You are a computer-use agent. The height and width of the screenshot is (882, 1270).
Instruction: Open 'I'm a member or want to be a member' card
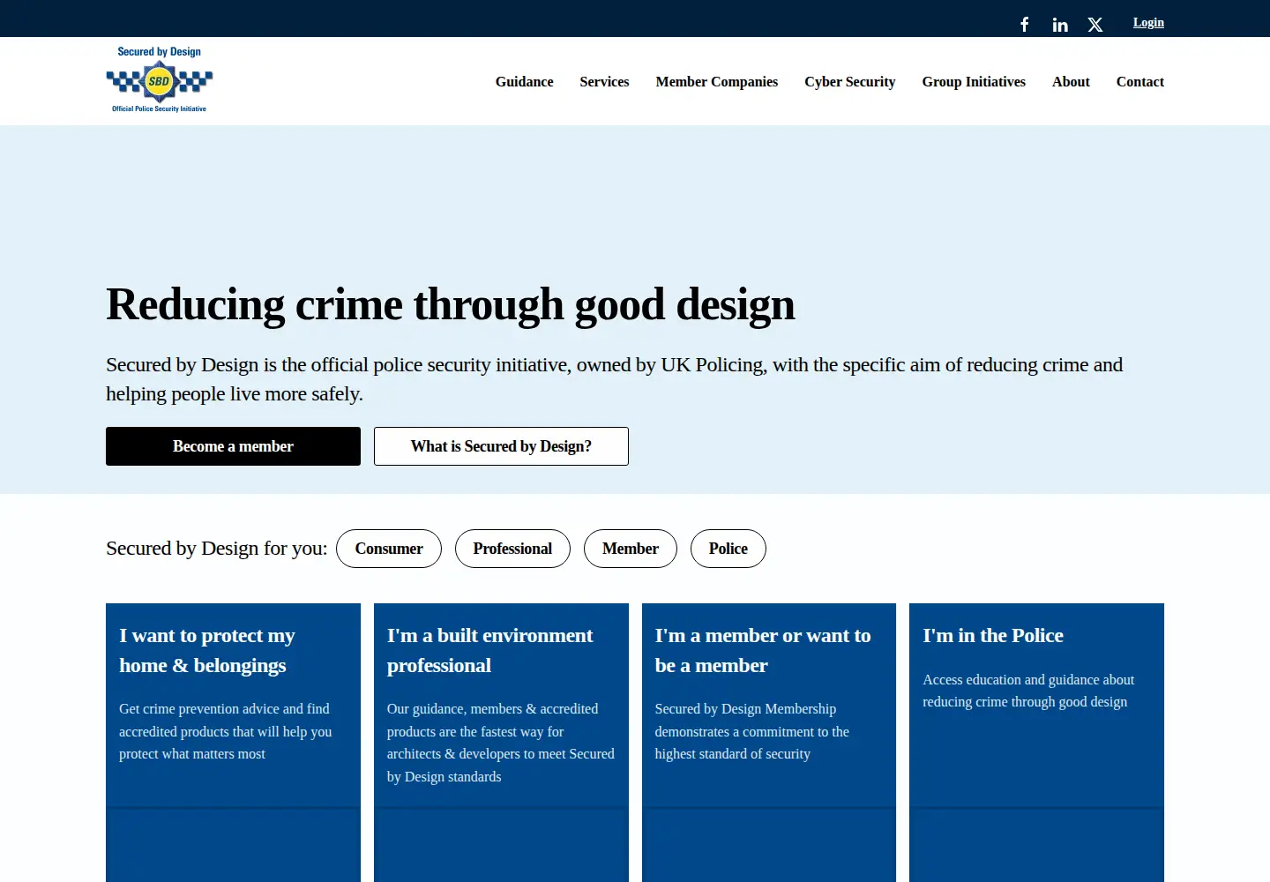(769, 743)
